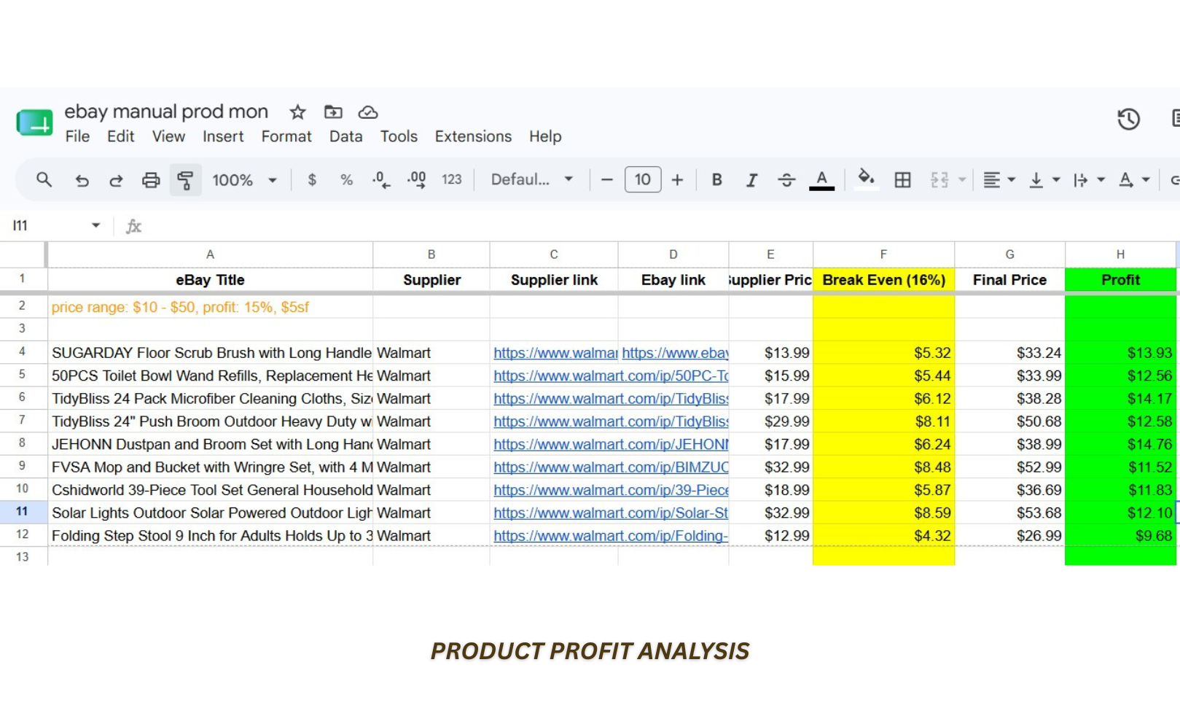Undo the last action

click(x=82, y=180)
